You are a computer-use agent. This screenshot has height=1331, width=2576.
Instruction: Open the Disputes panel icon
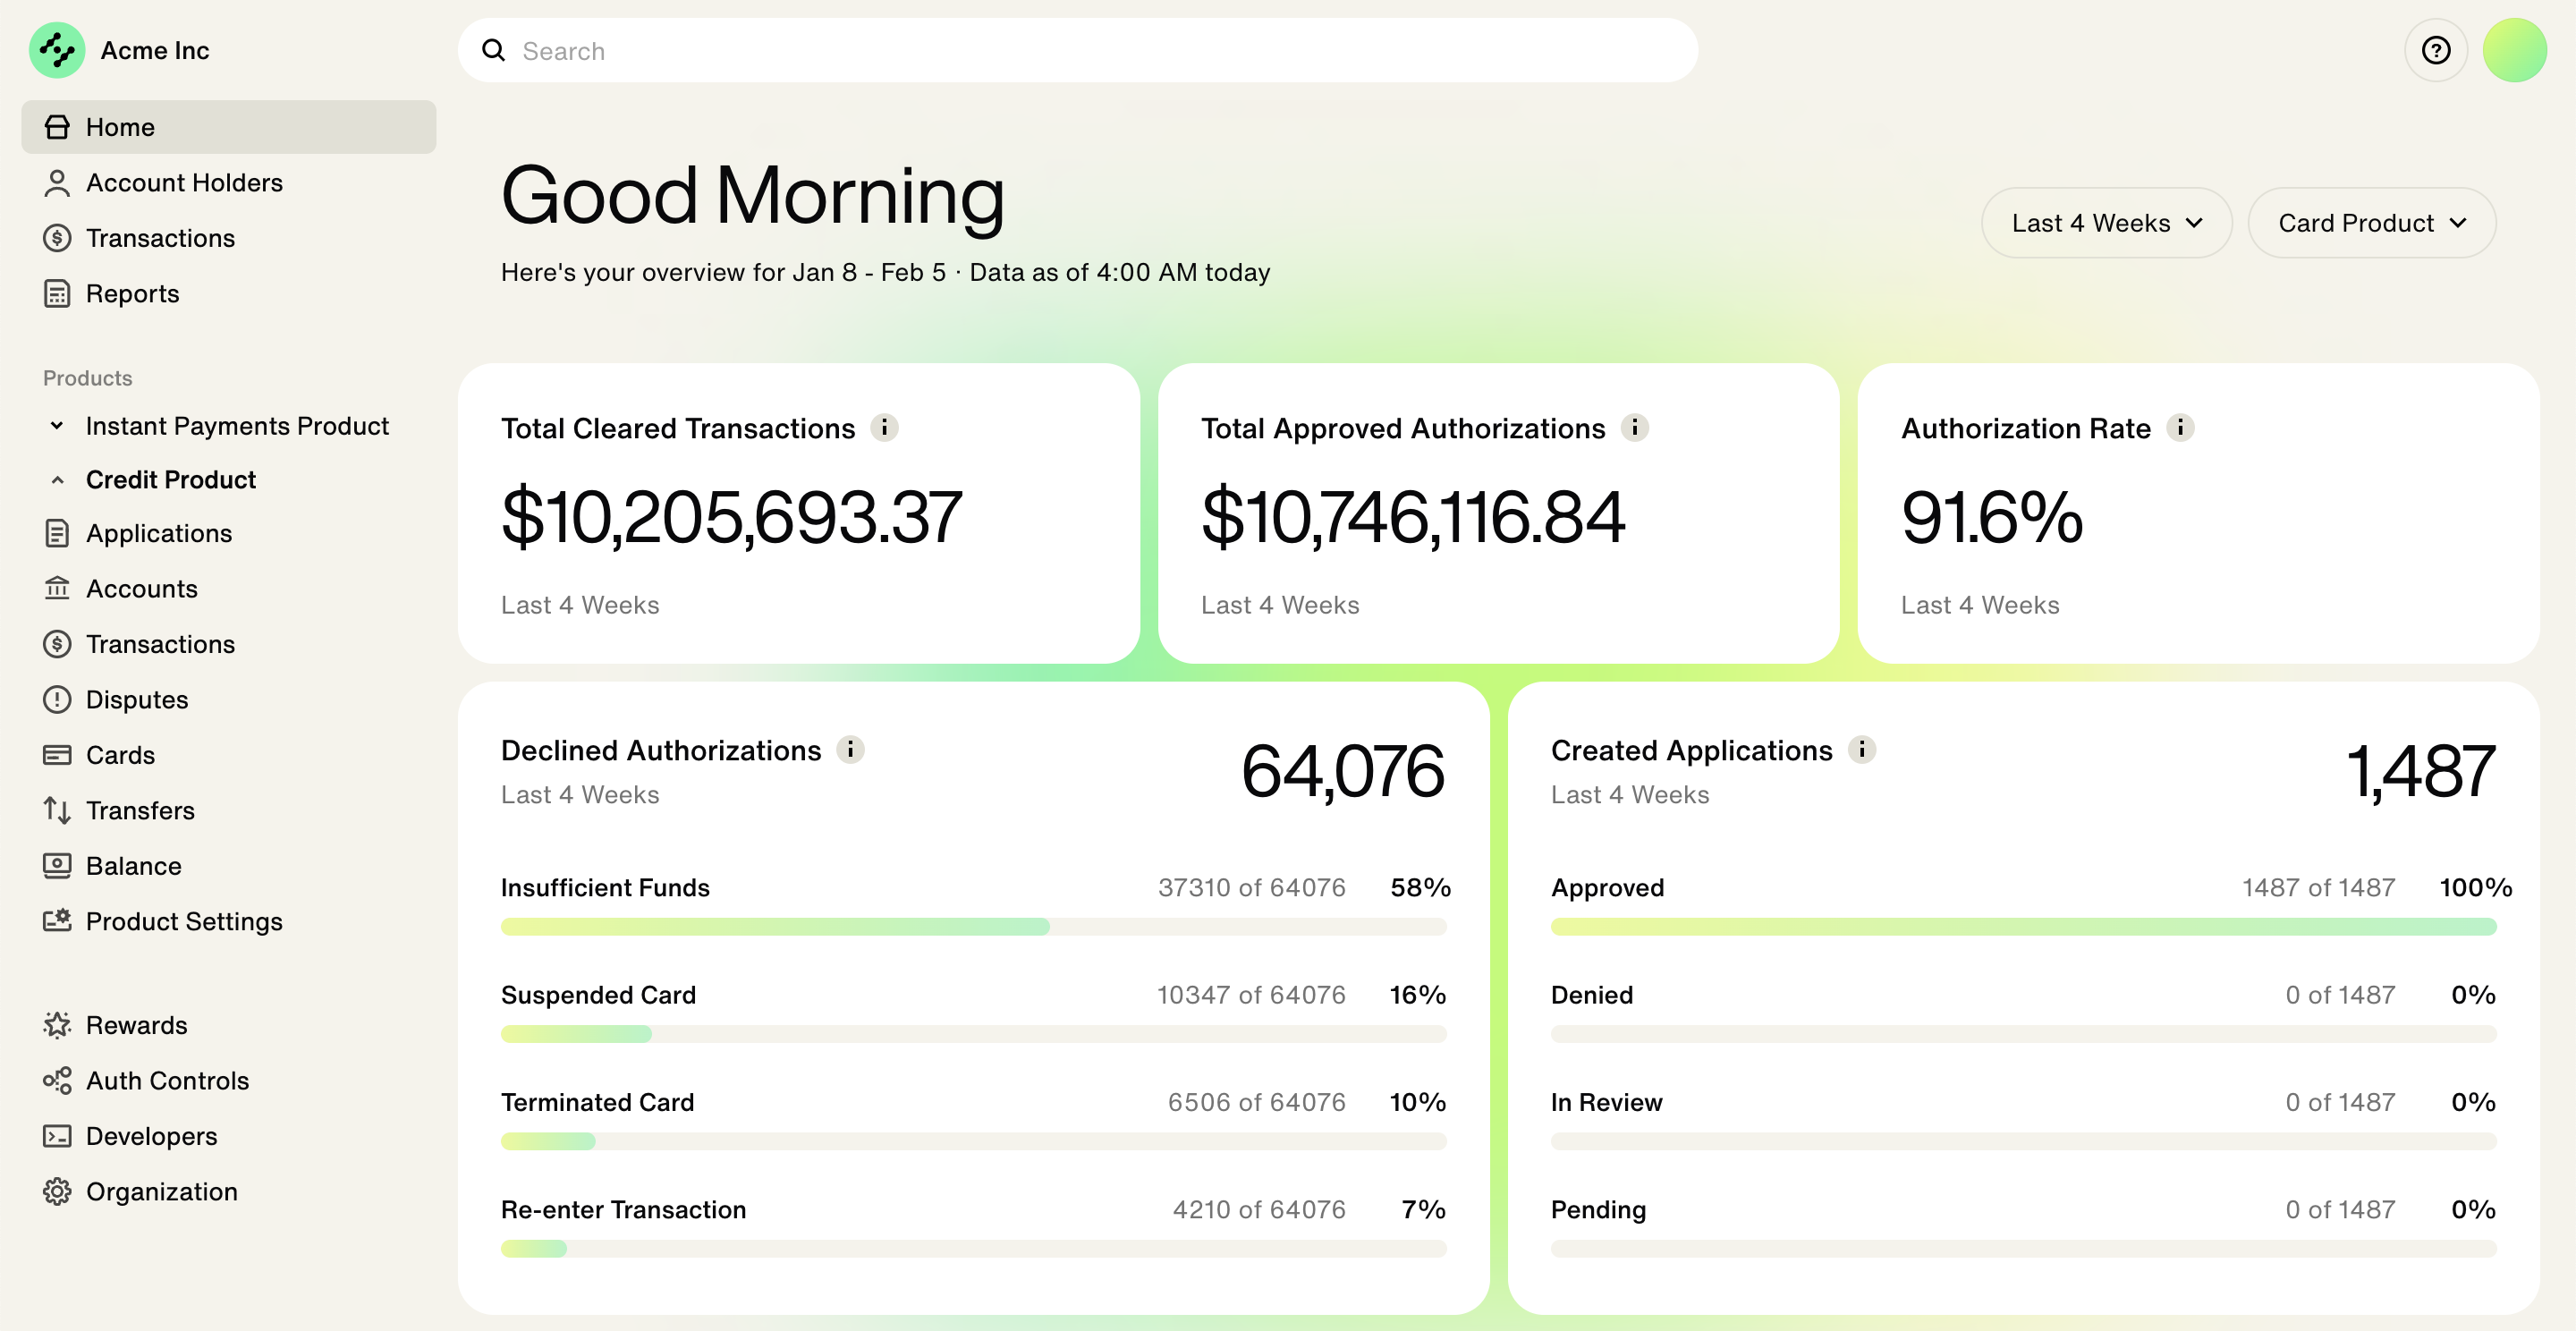(x=57, y=699)
